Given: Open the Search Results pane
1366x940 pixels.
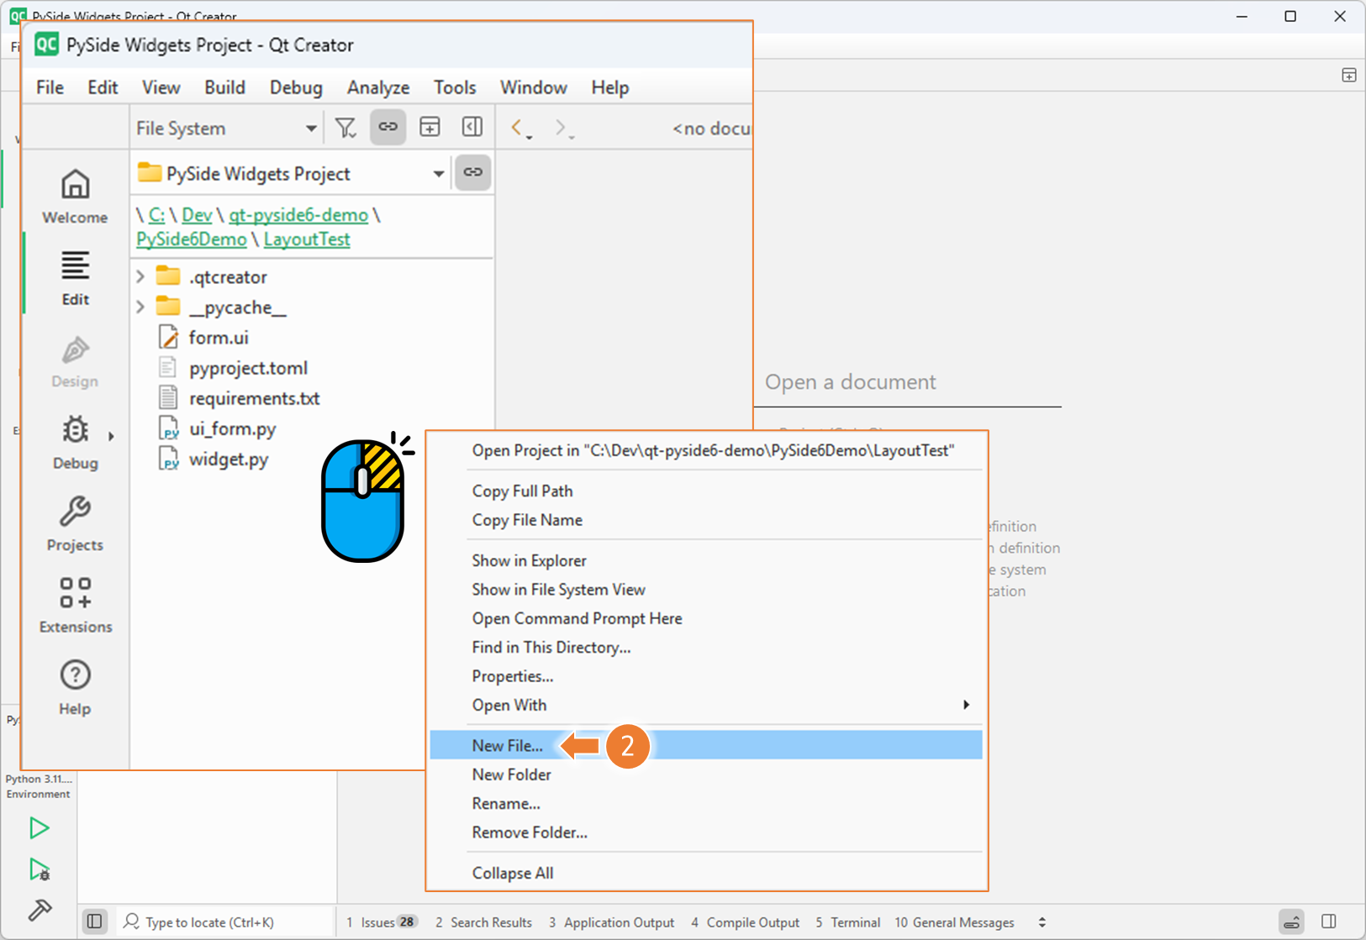Looking at the screenshot, I should pyautogui.click(x=483, y=922).
